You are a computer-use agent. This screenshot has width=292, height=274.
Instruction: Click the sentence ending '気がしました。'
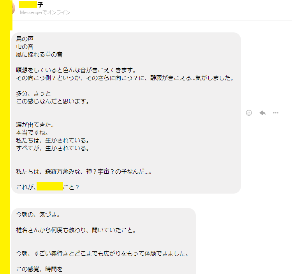(x=125, y=78)
